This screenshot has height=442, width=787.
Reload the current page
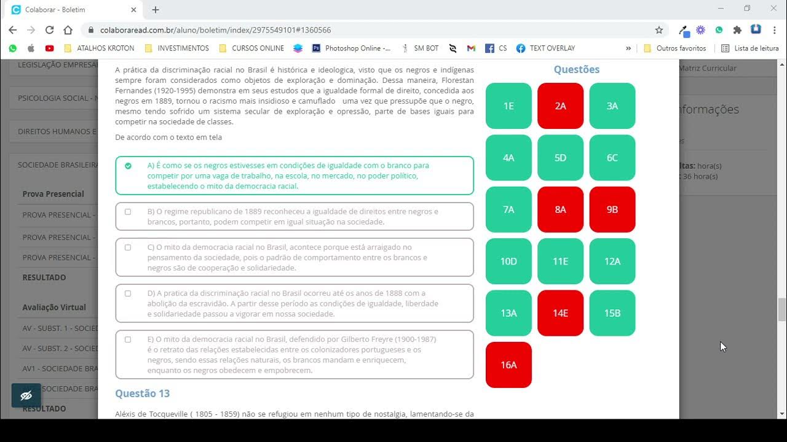tap(49, 29)
